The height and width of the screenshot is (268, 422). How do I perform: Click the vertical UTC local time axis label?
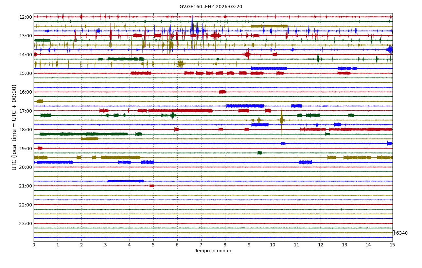14,127
